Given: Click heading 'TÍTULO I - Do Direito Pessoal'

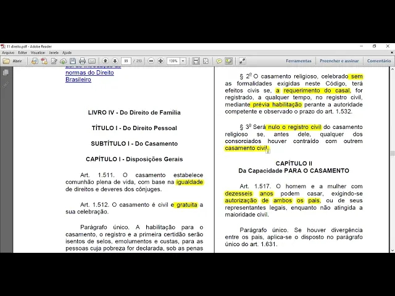Looking at the screenshot, I should click(135, 128).
